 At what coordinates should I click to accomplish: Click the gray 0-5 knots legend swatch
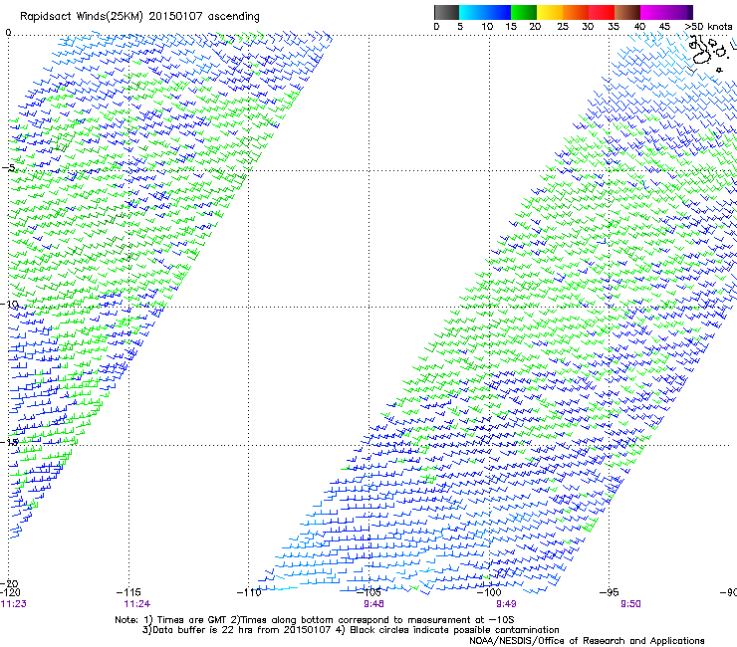[x=446, y=12]
